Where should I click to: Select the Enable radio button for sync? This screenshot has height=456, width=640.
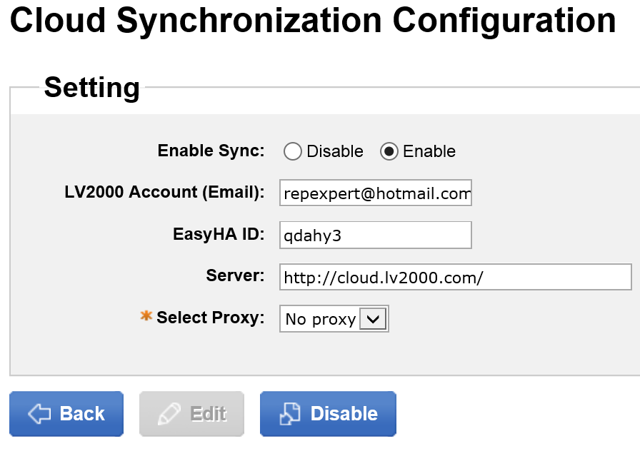pyautogui.click(x=389, y=151)
